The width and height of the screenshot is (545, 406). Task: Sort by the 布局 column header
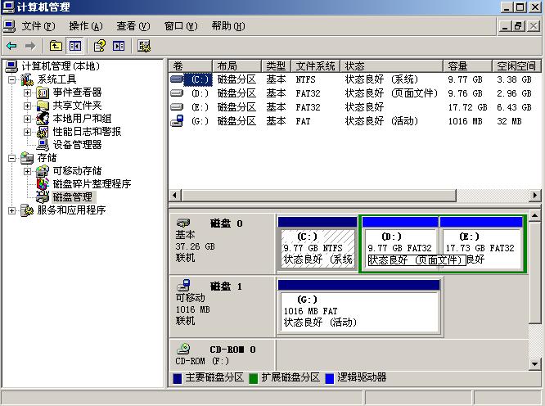[236, 65]
